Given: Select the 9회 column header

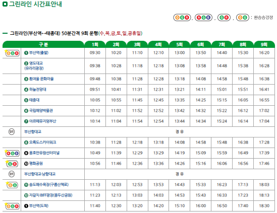Looking at the screenshot, I should [264, 44].
